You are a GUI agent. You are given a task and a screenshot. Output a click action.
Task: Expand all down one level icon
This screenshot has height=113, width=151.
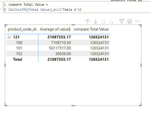point(111,21)
